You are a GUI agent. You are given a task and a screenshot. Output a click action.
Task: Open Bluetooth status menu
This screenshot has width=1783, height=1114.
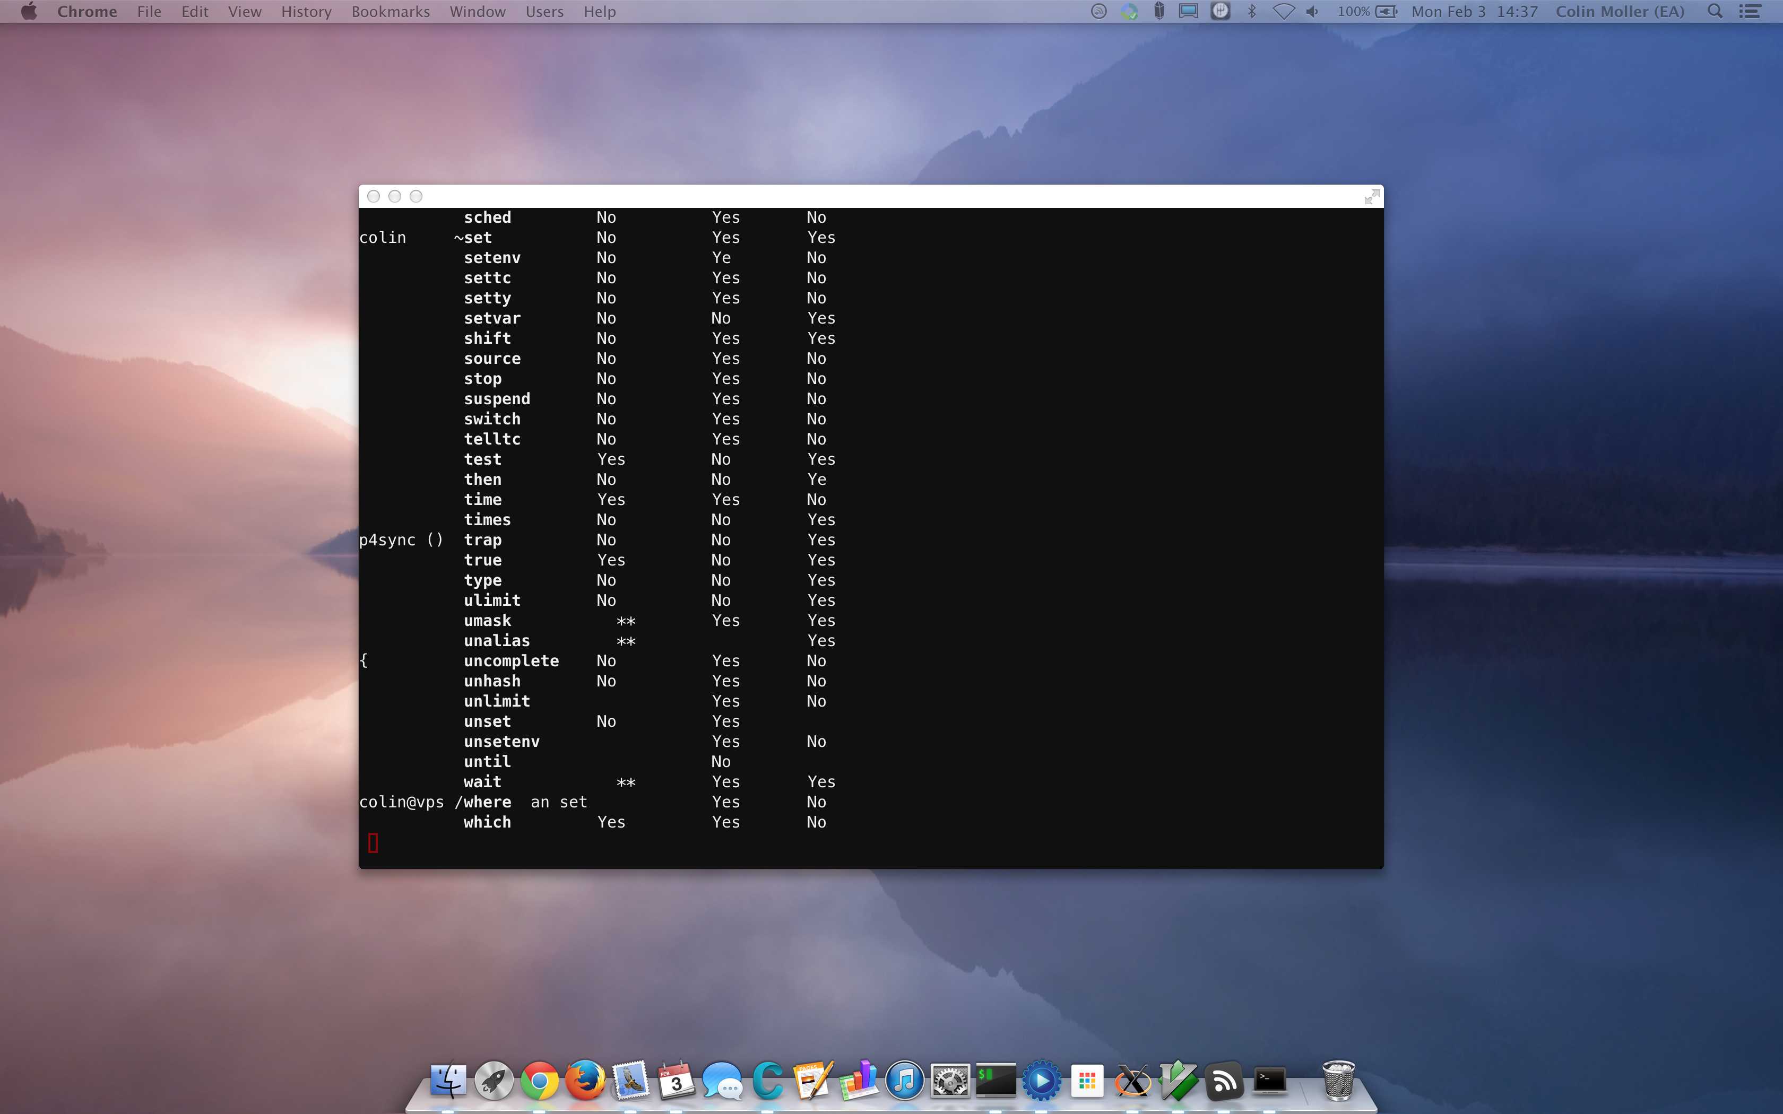tap(1252, 11)
